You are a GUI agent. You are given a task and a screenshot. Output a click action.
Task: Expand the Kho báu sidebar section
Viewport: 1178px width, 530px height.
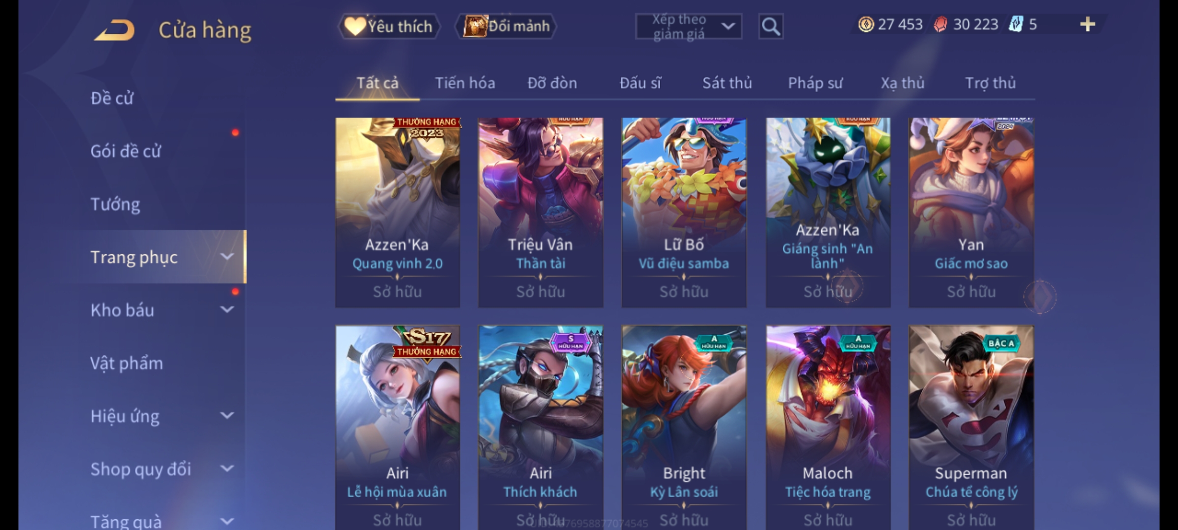tap(227, 310)
